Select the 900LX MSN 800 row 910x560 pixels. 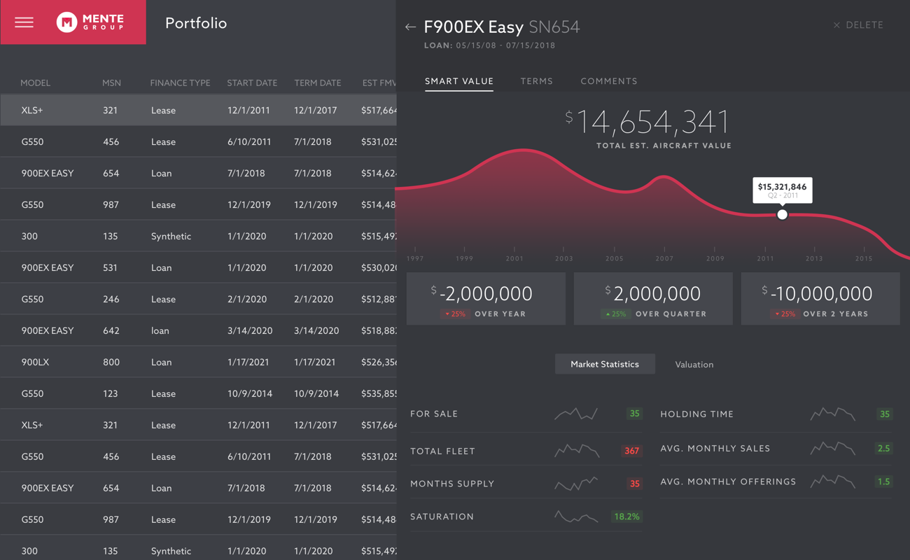click(196, 362)
